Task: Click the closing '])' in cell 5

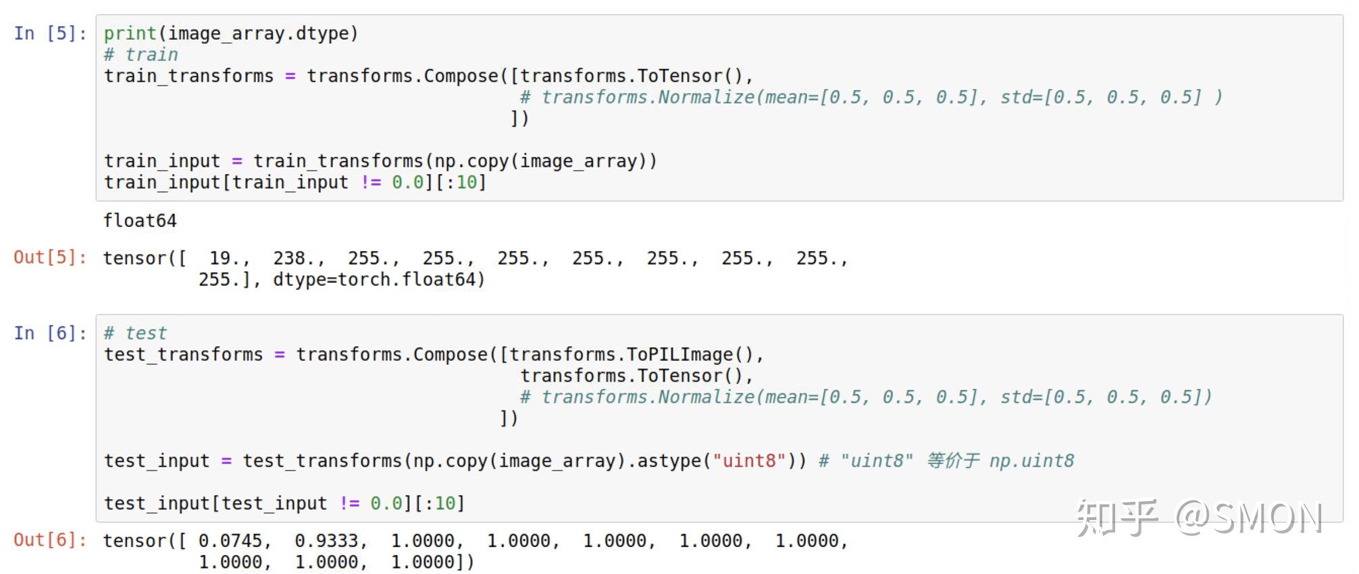Action: click(x=519, y=118)
